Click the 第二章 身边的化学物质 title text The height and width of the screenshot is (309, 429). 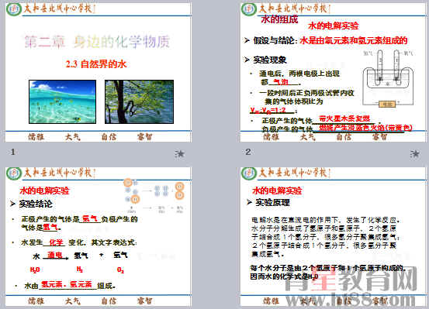click(97, 42)
